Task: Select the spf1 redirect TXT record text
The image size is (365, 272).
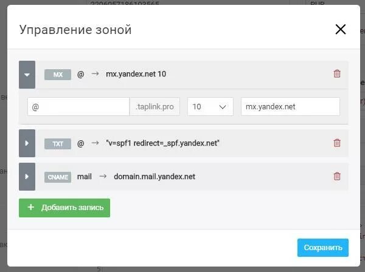Action: tap(162, 143)
